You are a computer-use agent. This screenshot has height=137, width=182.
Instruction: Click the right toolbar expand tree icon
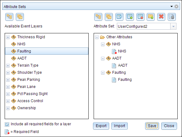click(x=98, y=17)
